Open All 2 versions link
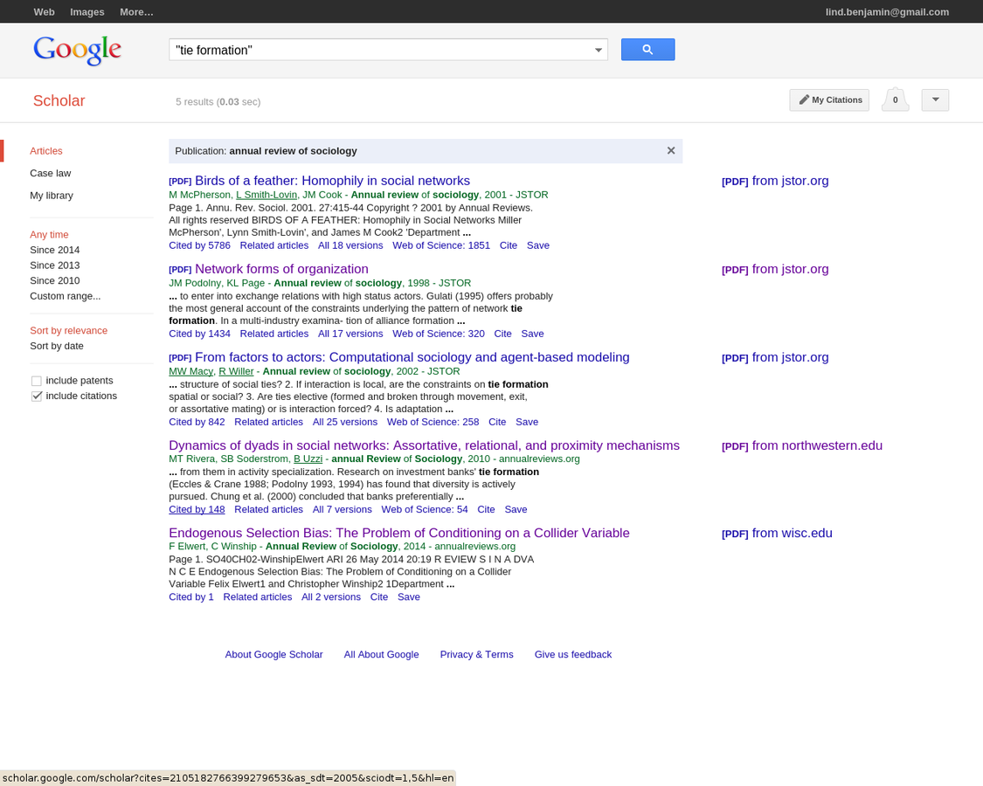Image resolution: width=983 pixels, height=786 pixels. pyautogui.click(x=331, y=597)
